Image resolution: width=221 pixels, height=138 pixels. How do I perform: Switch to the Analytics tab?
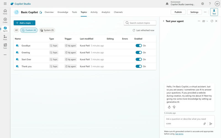coord(106,12)
